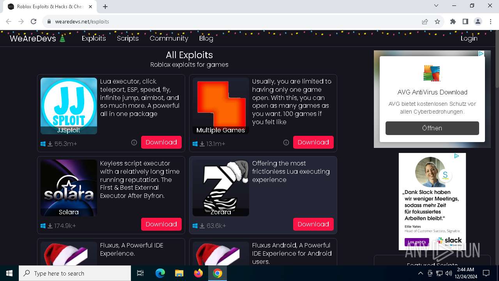Click the info icon on the JJSploit card

[134, 142]
